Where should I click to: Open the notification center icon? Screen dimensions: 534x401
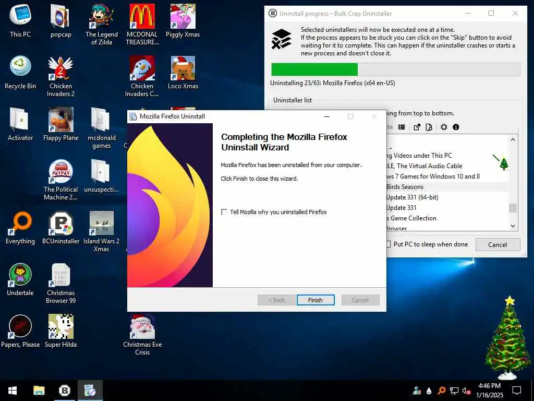coord(517,391)
